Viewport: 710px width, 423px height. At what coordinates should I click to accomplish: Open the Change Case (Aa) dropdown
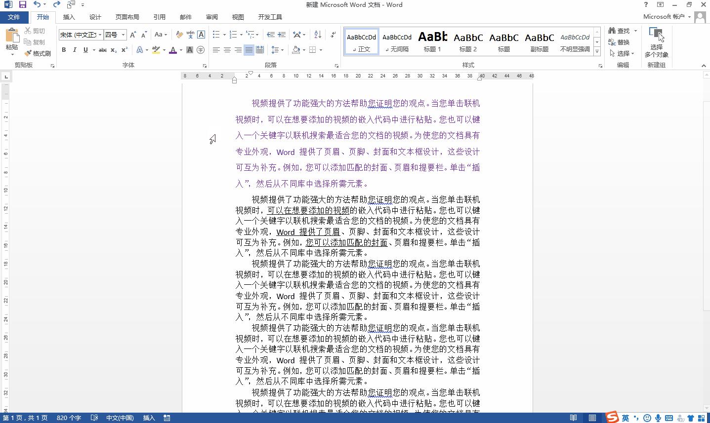click(161, 35)
